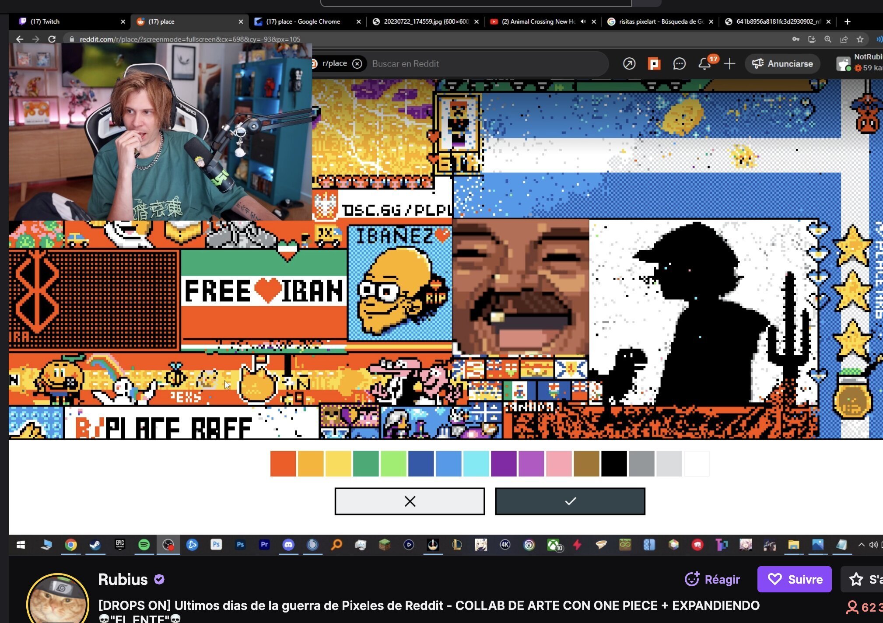Viewport: 883px width, 623px height.
Task: Mute the Animal Crossing tab audio
Action: click(x=583, y=21)
